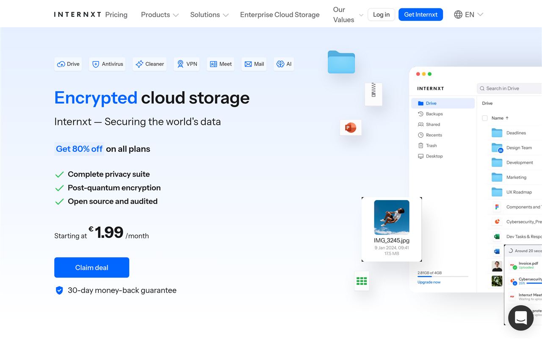This screenshot has width=542, height=339.
Task: Expand the Solutions dropdown menu
Action: point(209,14)
